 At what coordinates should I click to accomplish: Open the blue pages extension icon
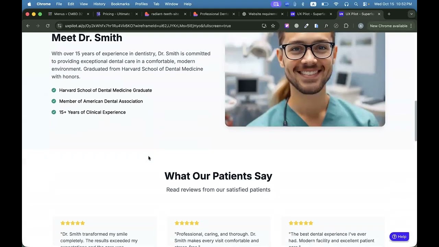[316, 26]
